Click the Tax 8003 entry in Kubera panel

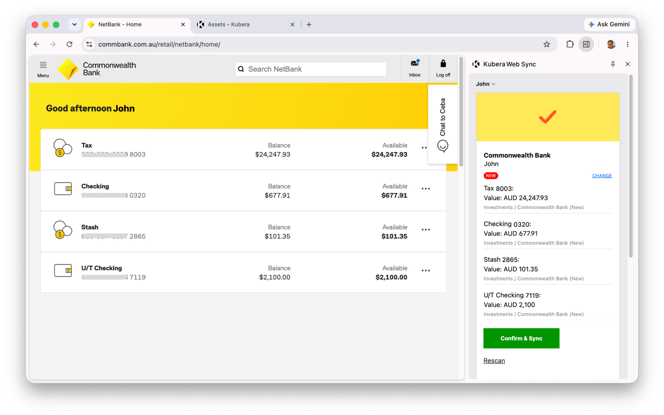tap(548, 198)
